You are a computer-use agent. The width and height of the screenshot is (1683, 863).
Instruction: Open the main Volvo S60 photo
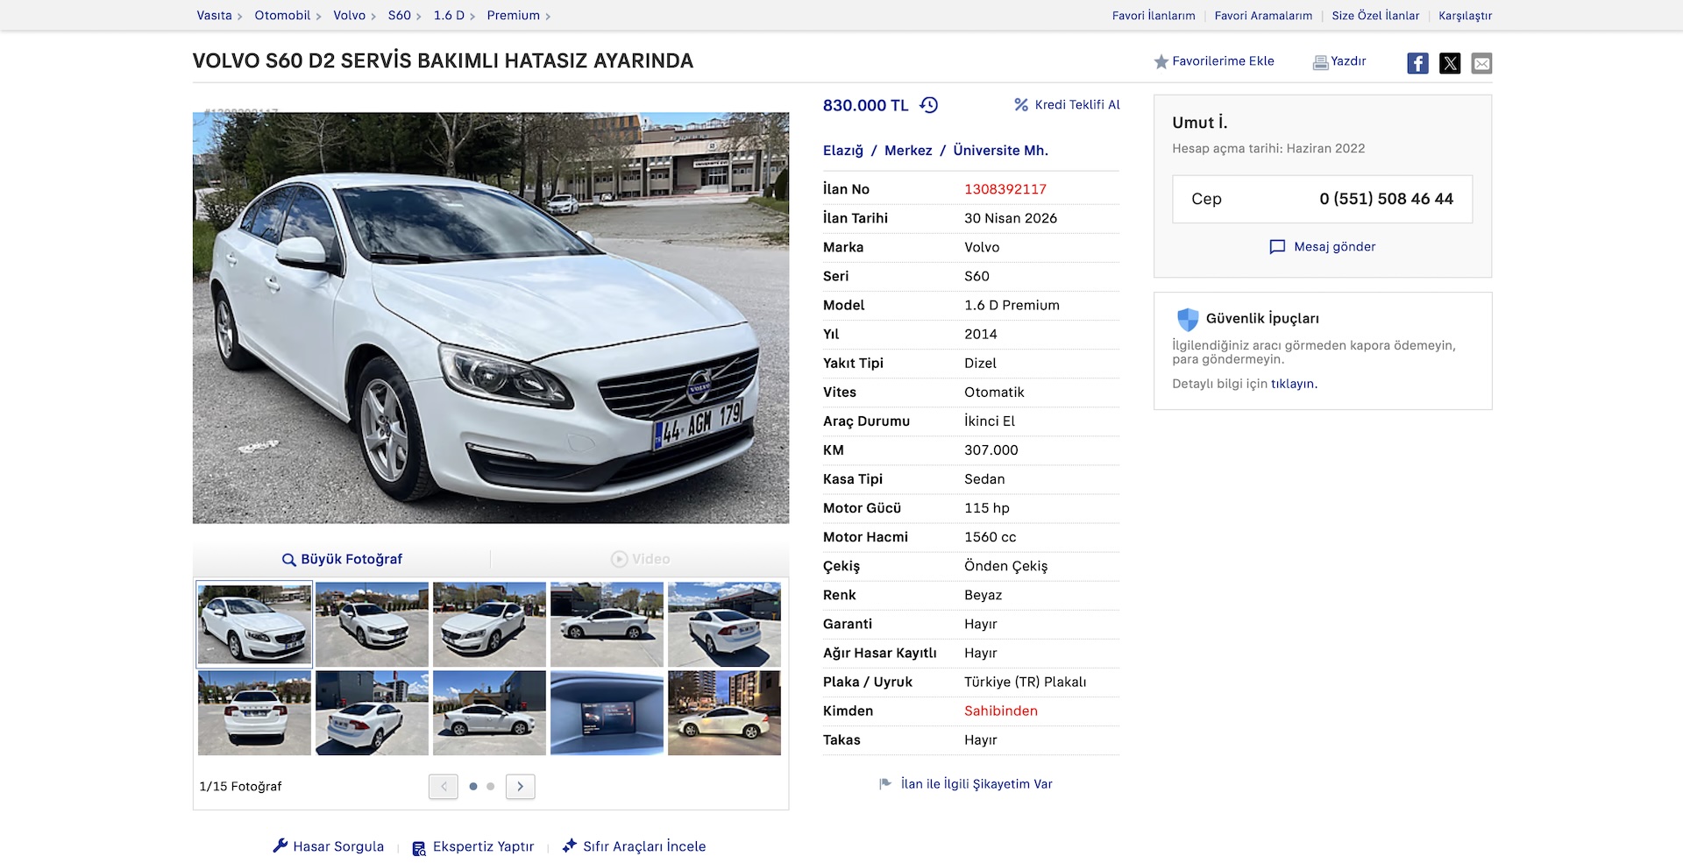491,317
